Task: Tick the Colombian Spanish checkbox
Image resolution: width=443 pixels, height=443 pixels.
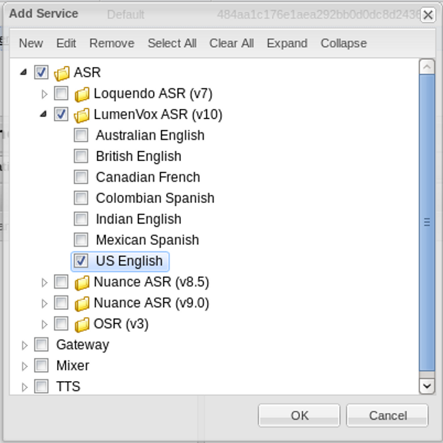Action: [x=81, y=198]
